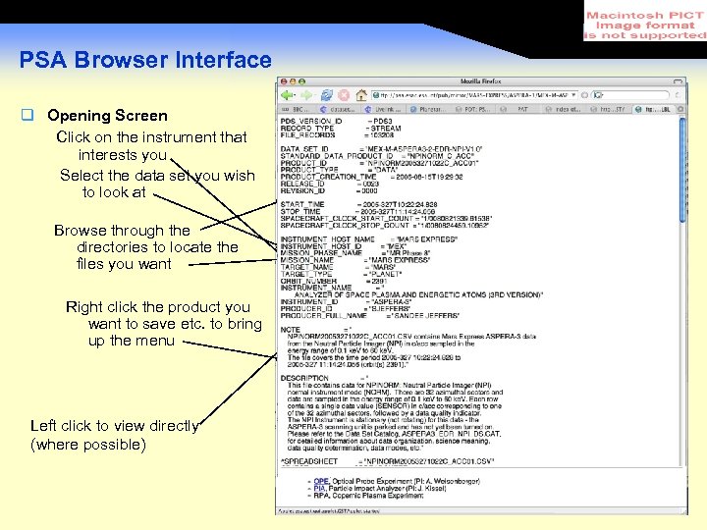Click the MISSION_NAME line
Image resolution: width=707 pixels, height=530 pixels.
(354, 260)
